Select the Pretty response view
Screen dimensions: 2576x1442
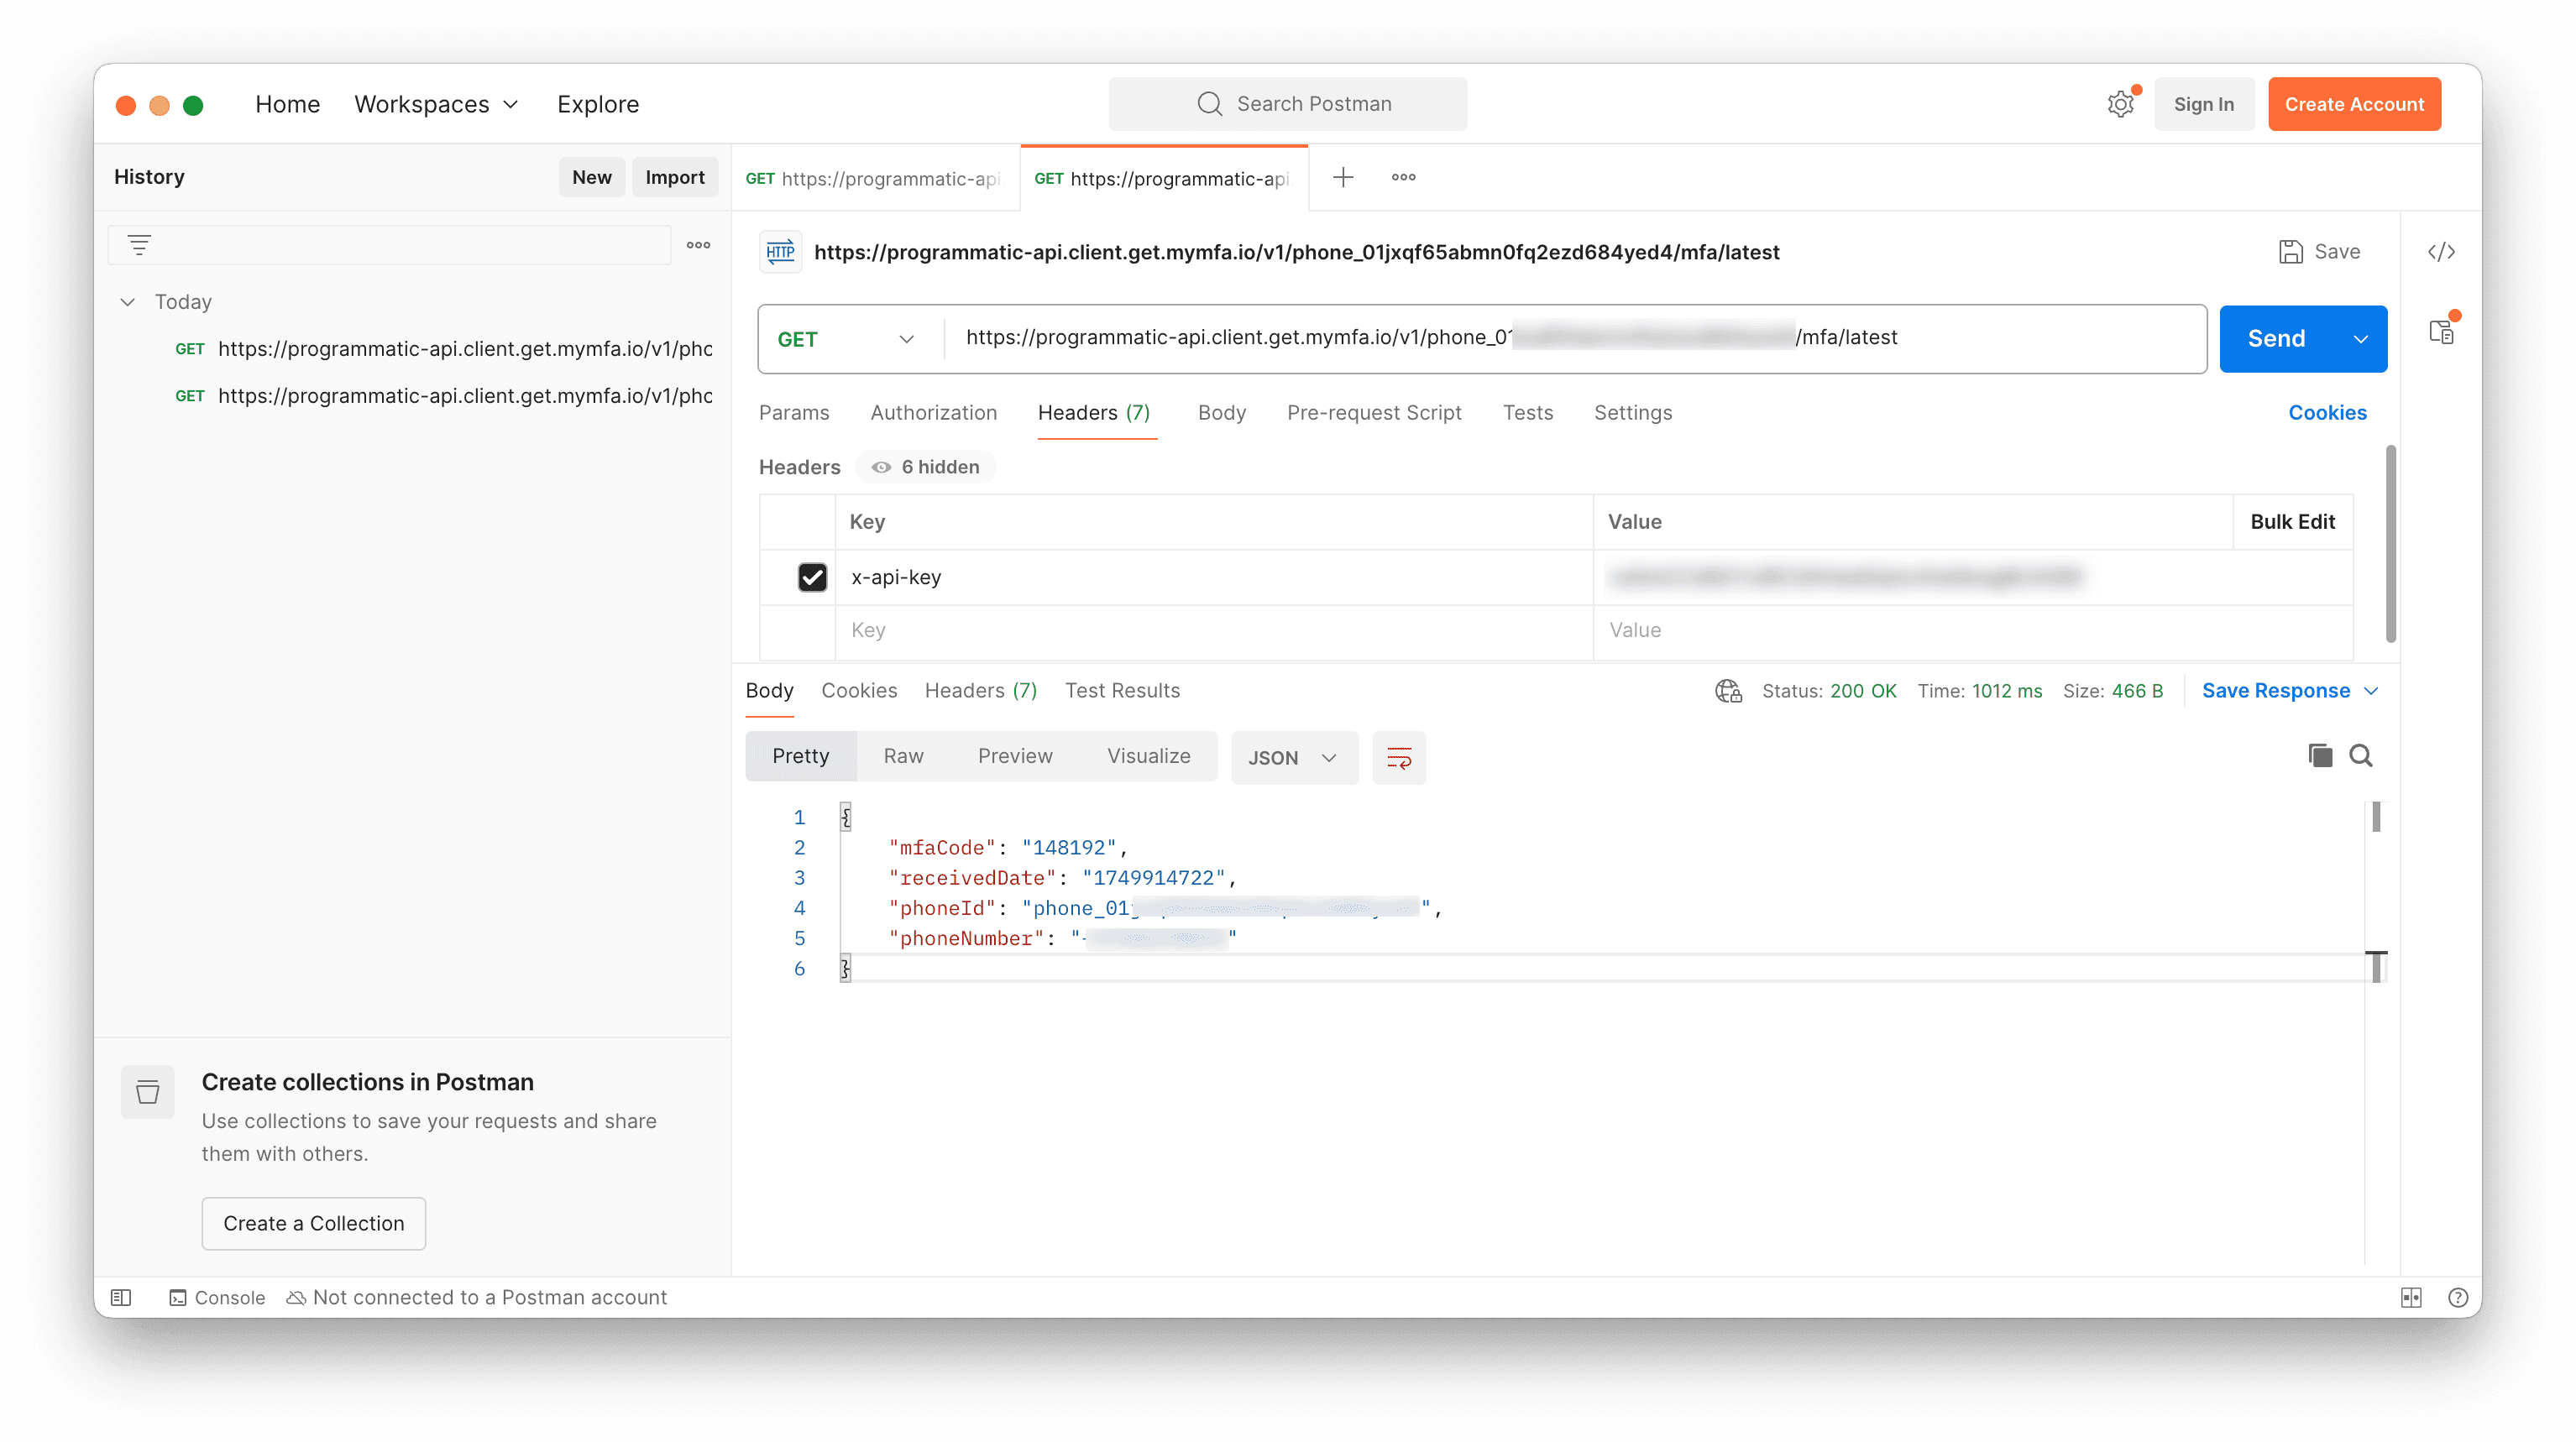[800, 756]
